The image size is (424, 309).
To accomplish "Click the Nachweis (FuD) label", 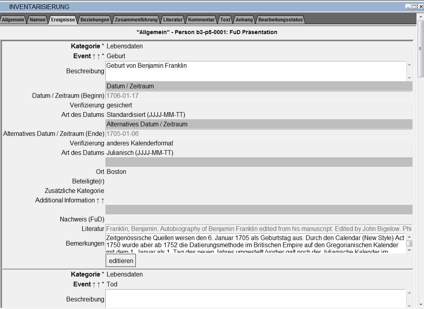I will [x=82, y=219].
